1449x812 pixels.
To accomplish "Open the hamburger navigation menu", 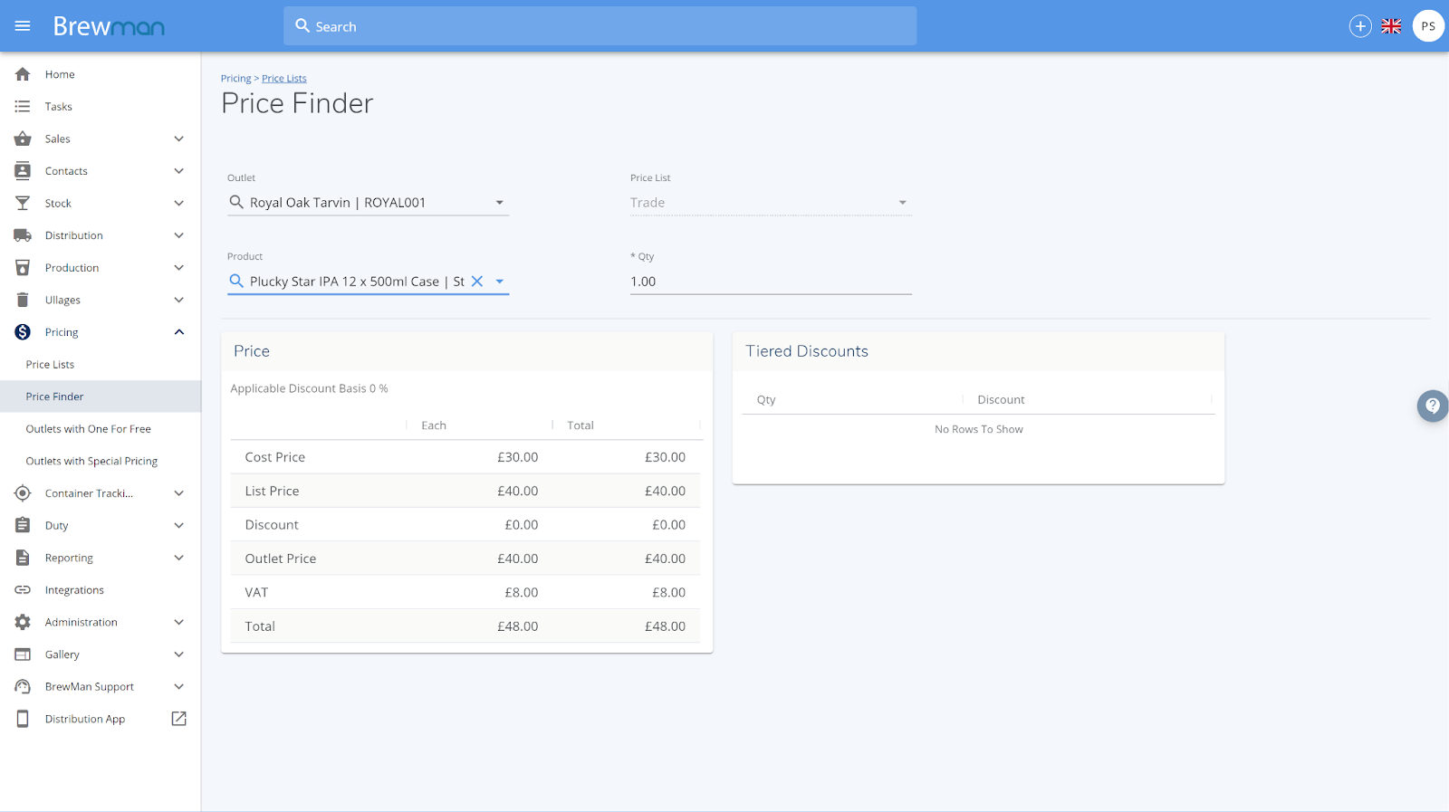I will coord(23,26).
